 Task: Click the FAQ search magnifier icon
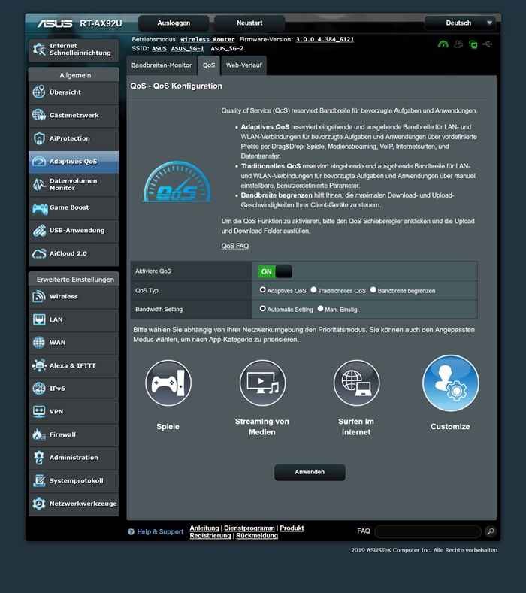(x=491, y=531)
